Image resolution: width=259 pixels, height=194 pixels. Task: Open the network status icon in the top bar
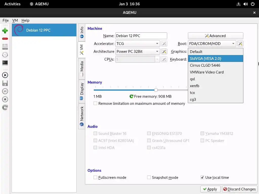(238, 4)
